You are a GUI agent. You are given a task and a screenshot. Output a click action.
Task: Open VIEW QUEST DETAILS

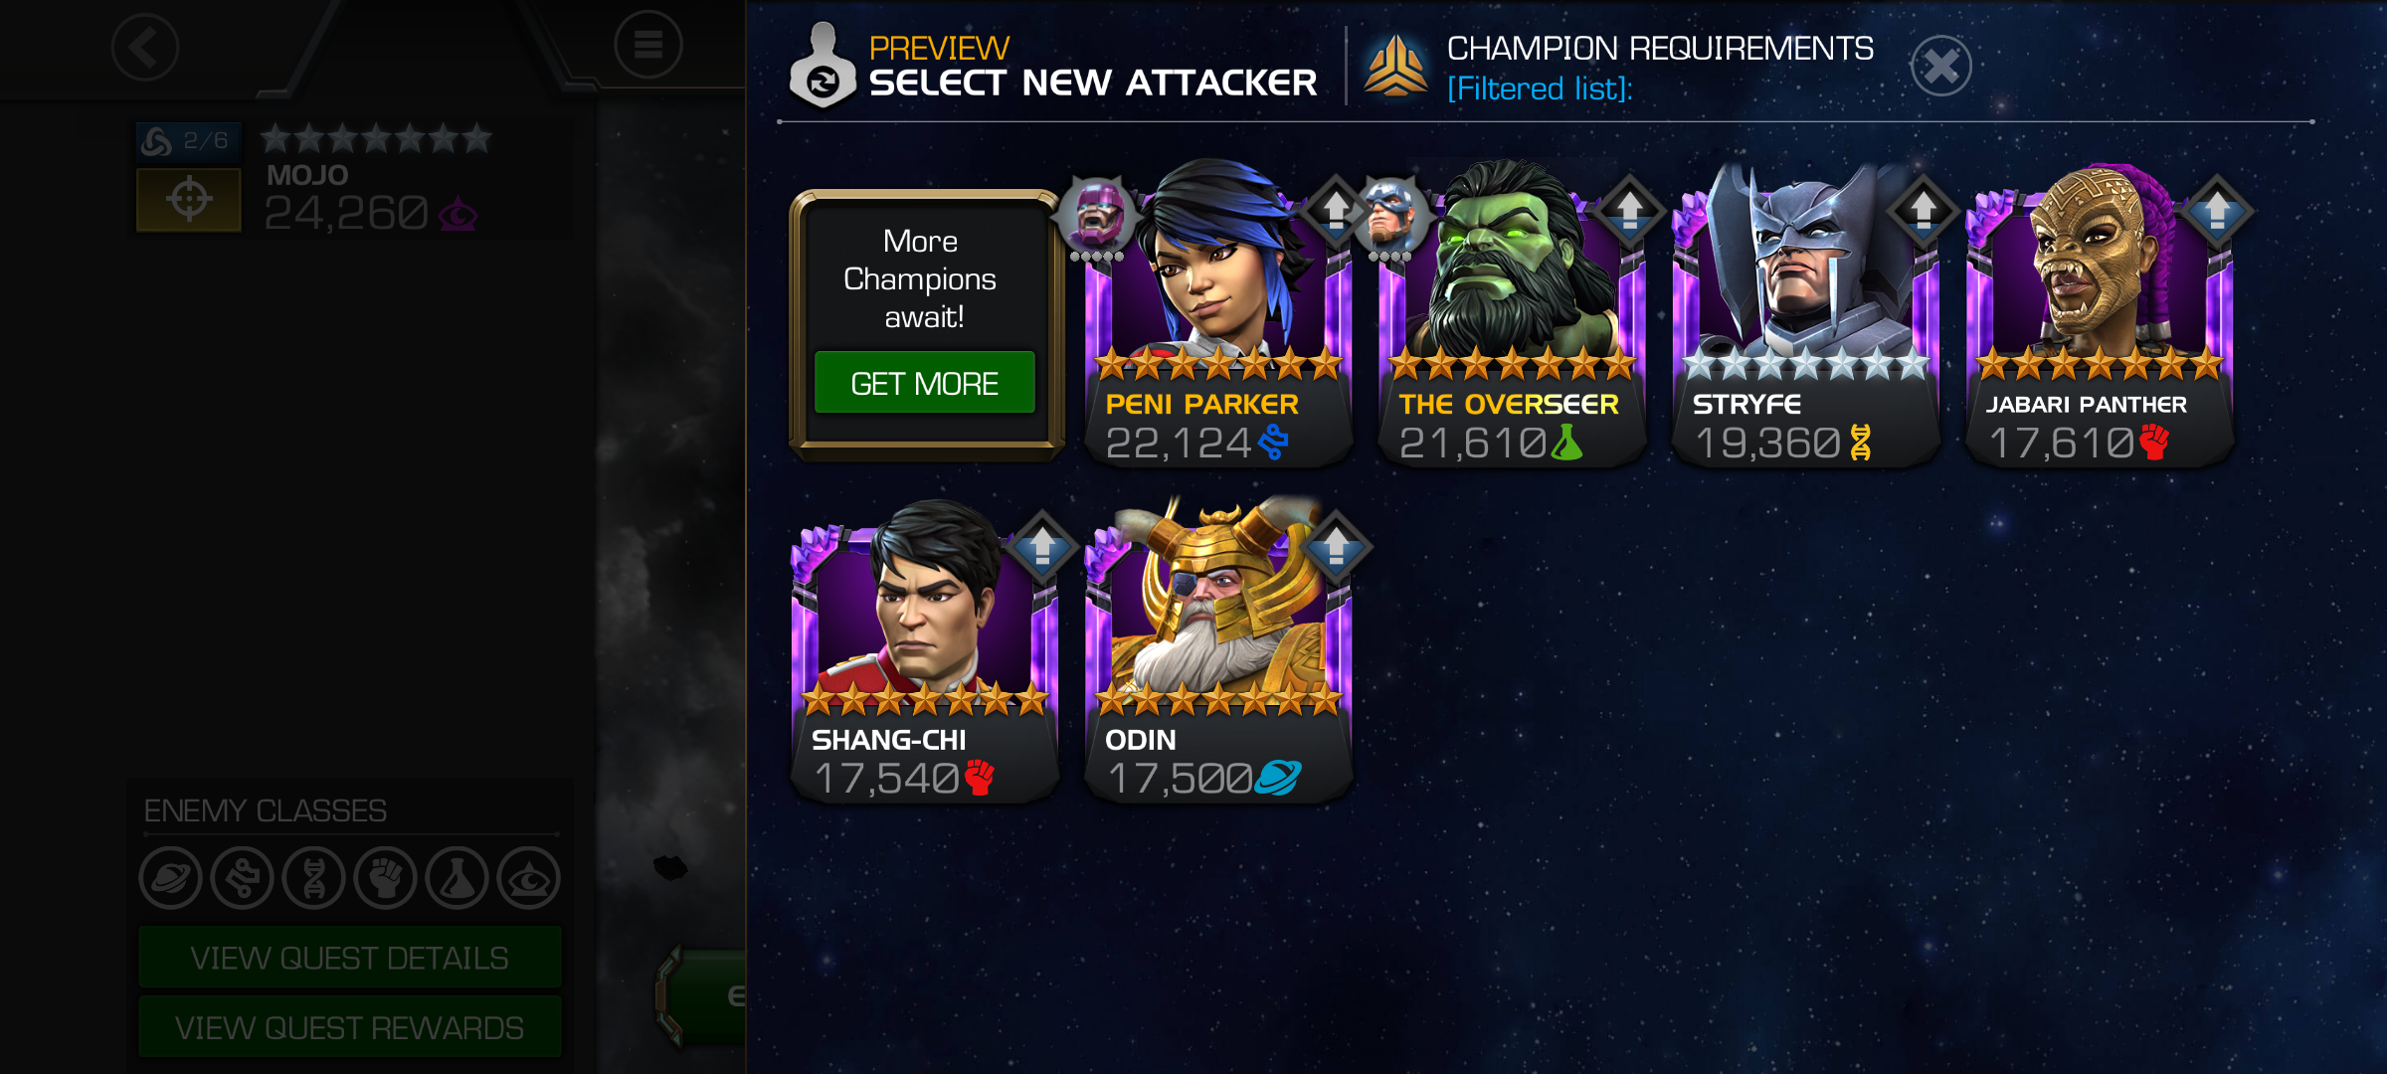point(349,957)
